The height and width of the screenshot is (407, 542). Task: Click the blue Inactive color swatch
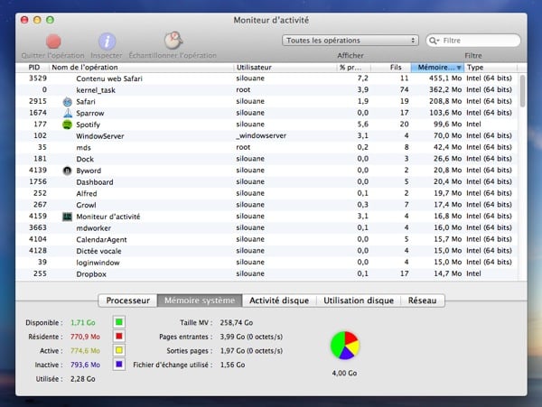[119, 365]
